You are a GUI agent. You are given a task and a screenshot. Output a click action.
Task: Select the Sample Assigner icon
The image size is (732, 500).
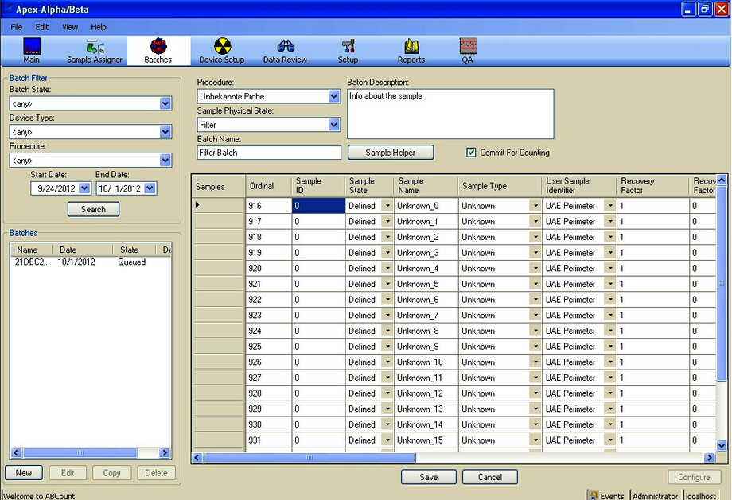click(94, 49)
